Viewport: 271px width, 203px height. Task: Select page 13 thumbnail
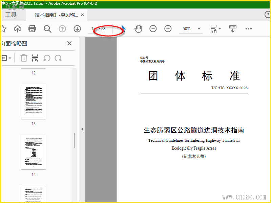(x=34, y=101)
